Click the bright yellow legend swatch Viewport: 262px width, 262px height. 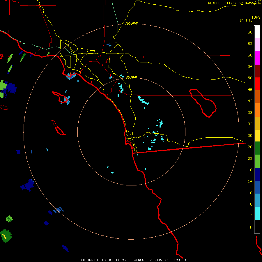[257, 136]
